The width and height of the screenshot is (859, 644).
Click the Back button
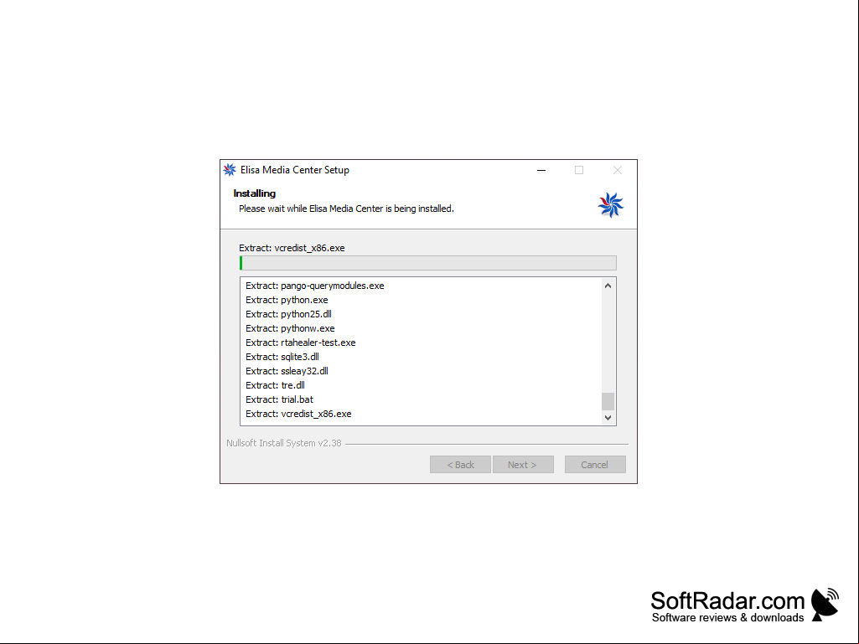click(460, 465)
